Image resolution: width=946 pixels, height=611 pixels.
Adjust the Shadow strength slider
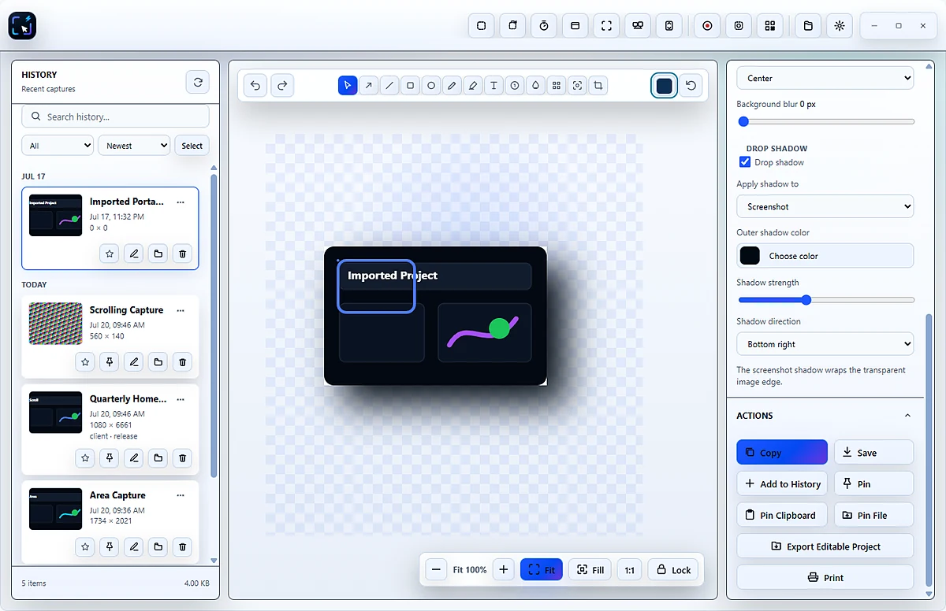tap(825, 300)
